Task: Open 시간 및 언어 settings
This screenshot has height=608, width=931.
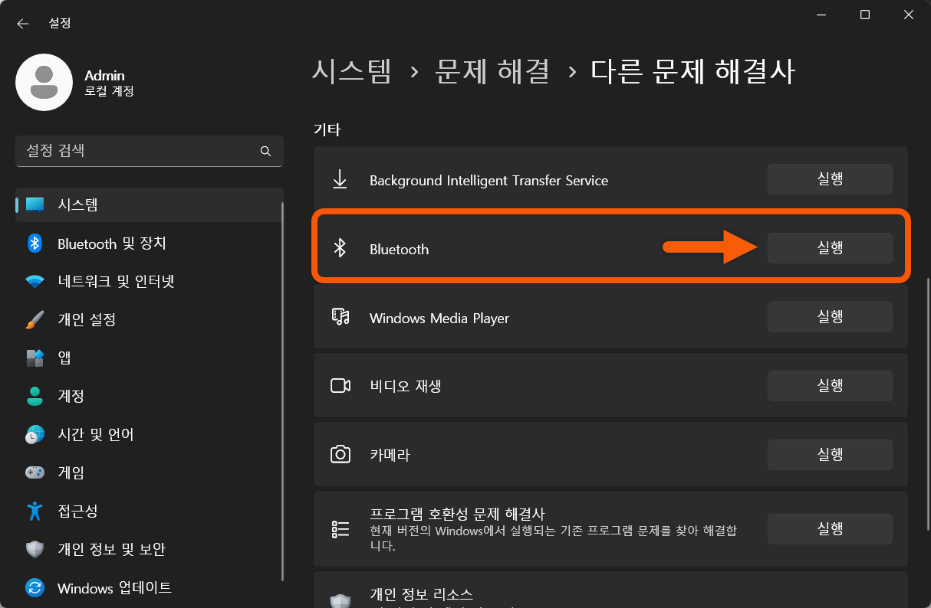Action: point(149,434)
